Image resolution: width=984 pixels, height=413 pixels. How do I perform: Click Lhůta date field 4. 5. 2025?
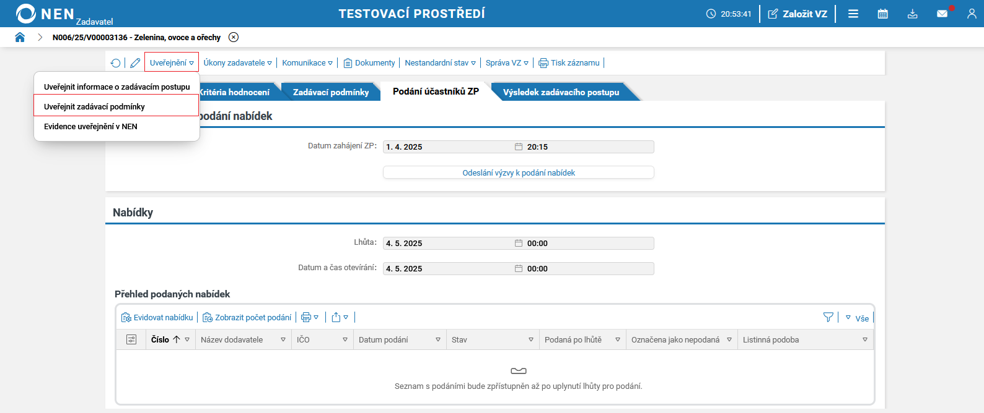tap(448, 243)
